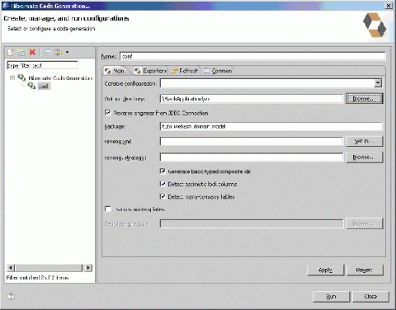Collapse the Hibernate Code Generation tree node
The width and height of the screenshot is (396, 310).
[12, 77]
